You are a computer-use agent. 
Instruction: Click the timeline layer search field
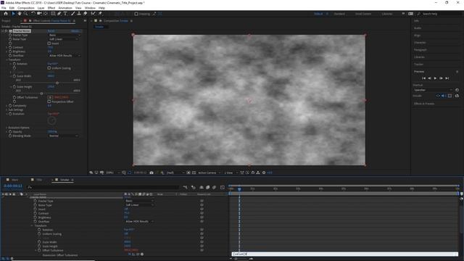(104, 187)
